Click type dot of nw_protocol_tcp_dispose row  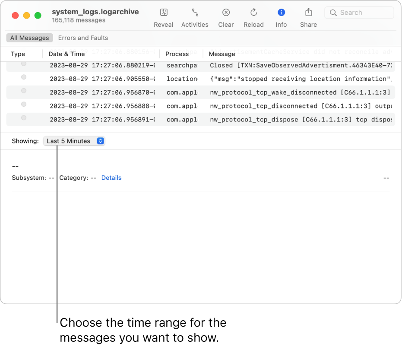coord(24,118)
